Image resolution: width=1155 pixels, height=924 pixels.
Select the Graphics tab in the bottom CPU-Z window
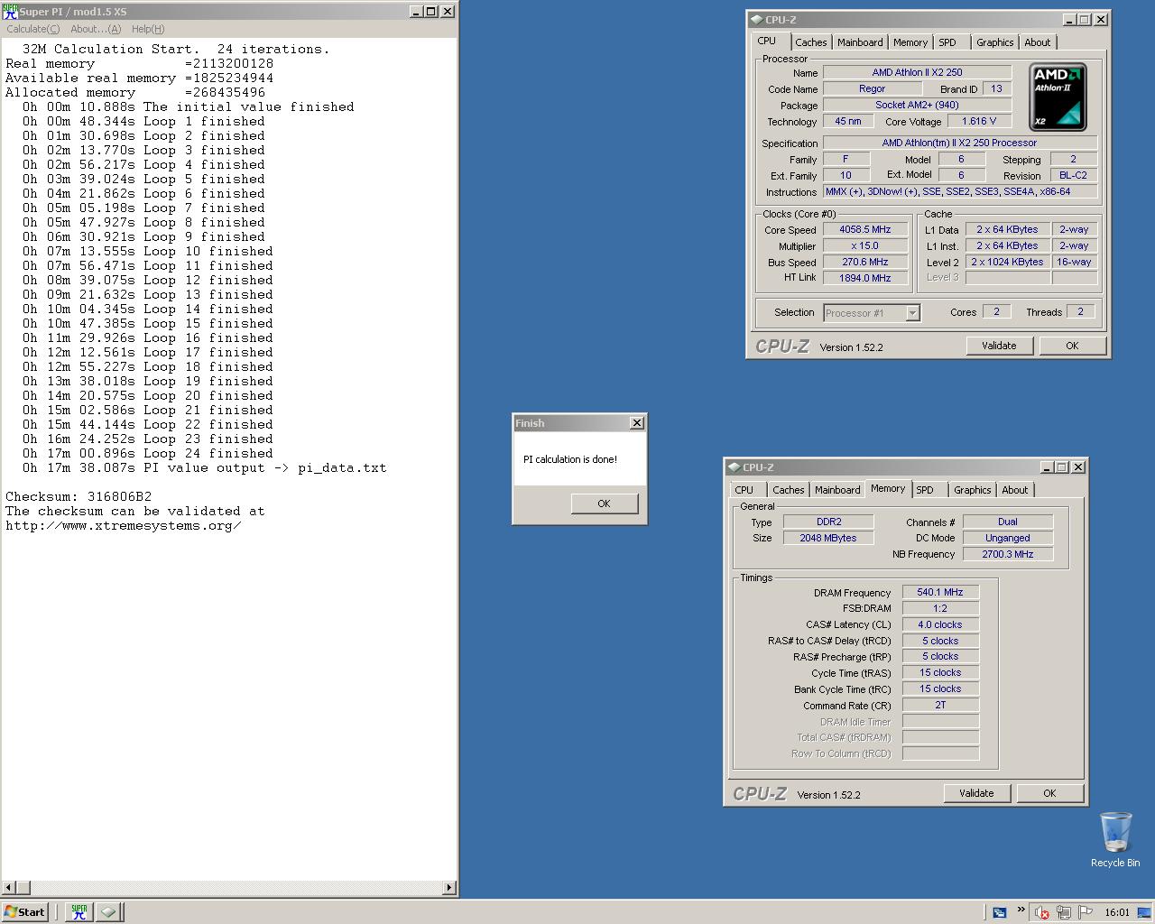tap(972, 490)
